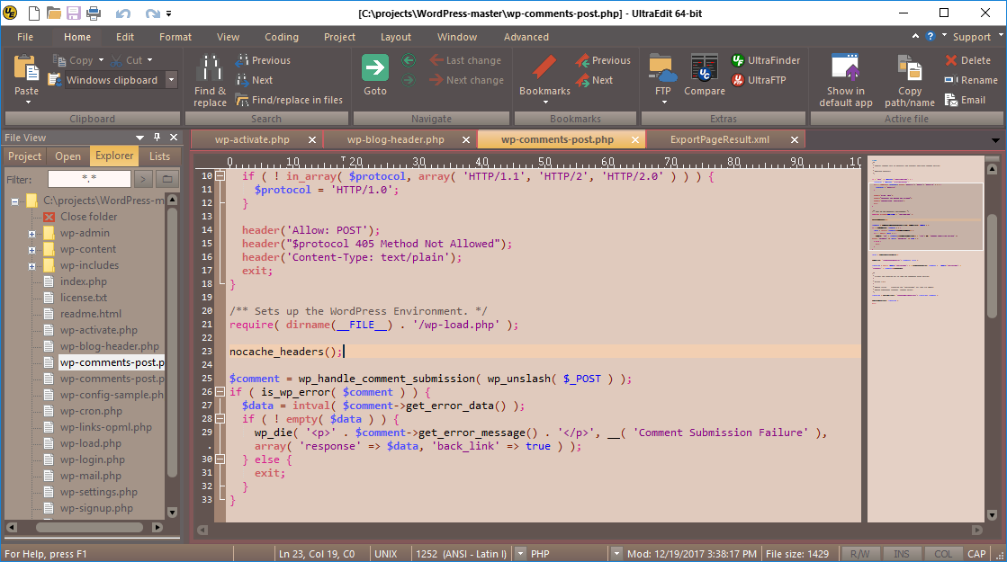The width and height of the screenshot is (1007, 562).
Task: Collapse code fold at line 26
Action: (220, 392)
